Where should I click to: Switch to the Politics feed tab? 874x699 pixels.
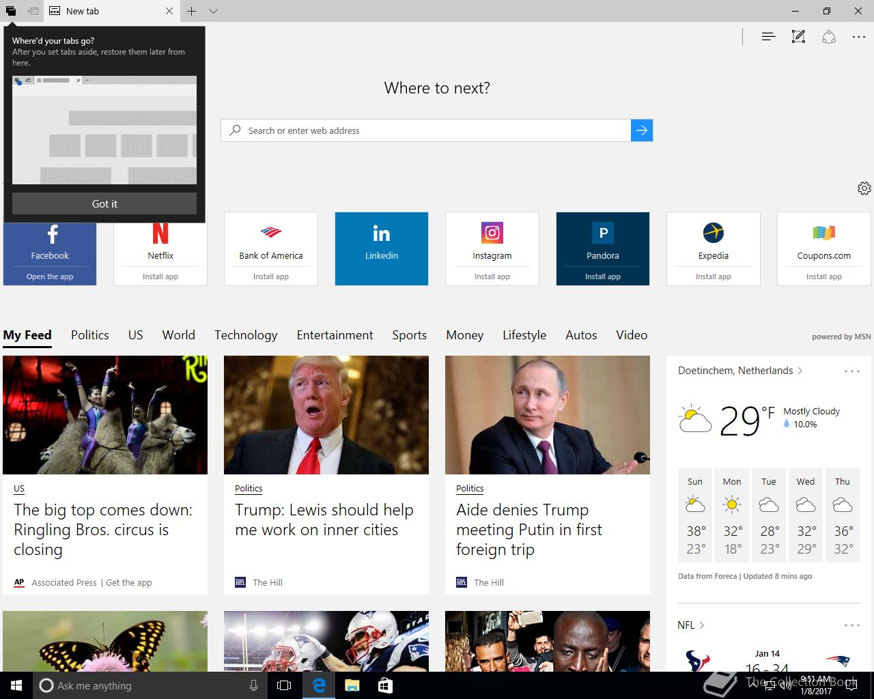pyautogui.click(x=90, y=335)
